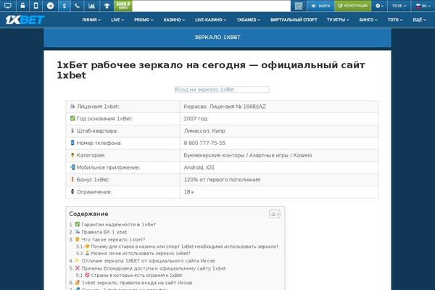The width and height of the screenshot is (435, 290).
Task: Toggle the Содержание table of contents
Action: 274,214
